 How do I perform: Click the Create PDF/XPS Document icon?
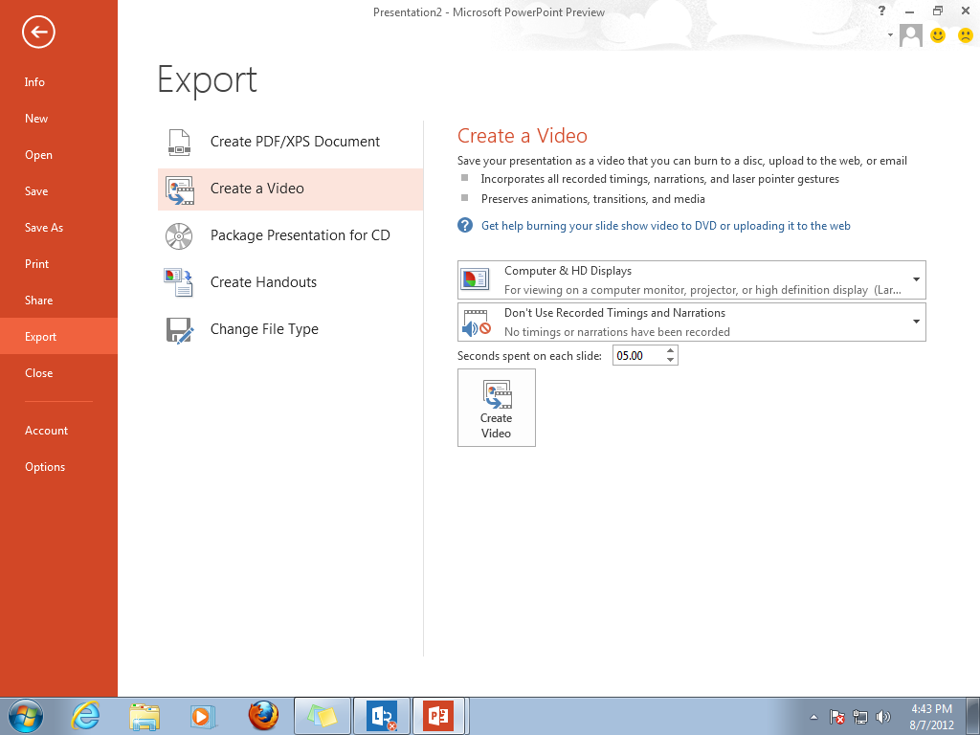point(179,142)
